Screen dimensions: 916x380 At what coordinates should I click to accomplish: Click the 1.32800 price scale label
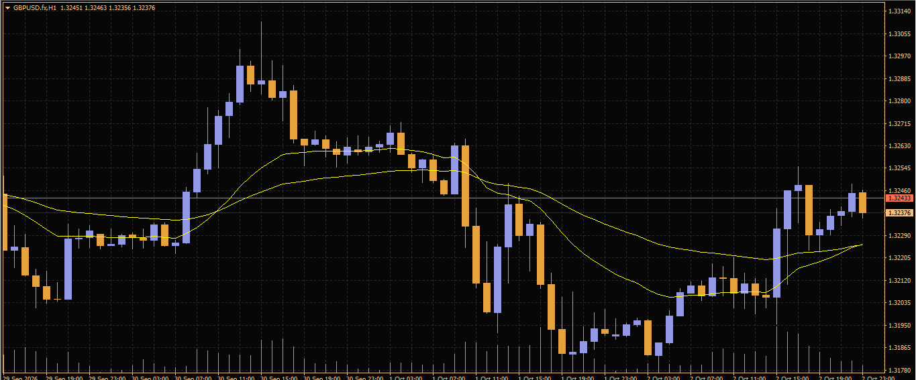coord(899,101)
